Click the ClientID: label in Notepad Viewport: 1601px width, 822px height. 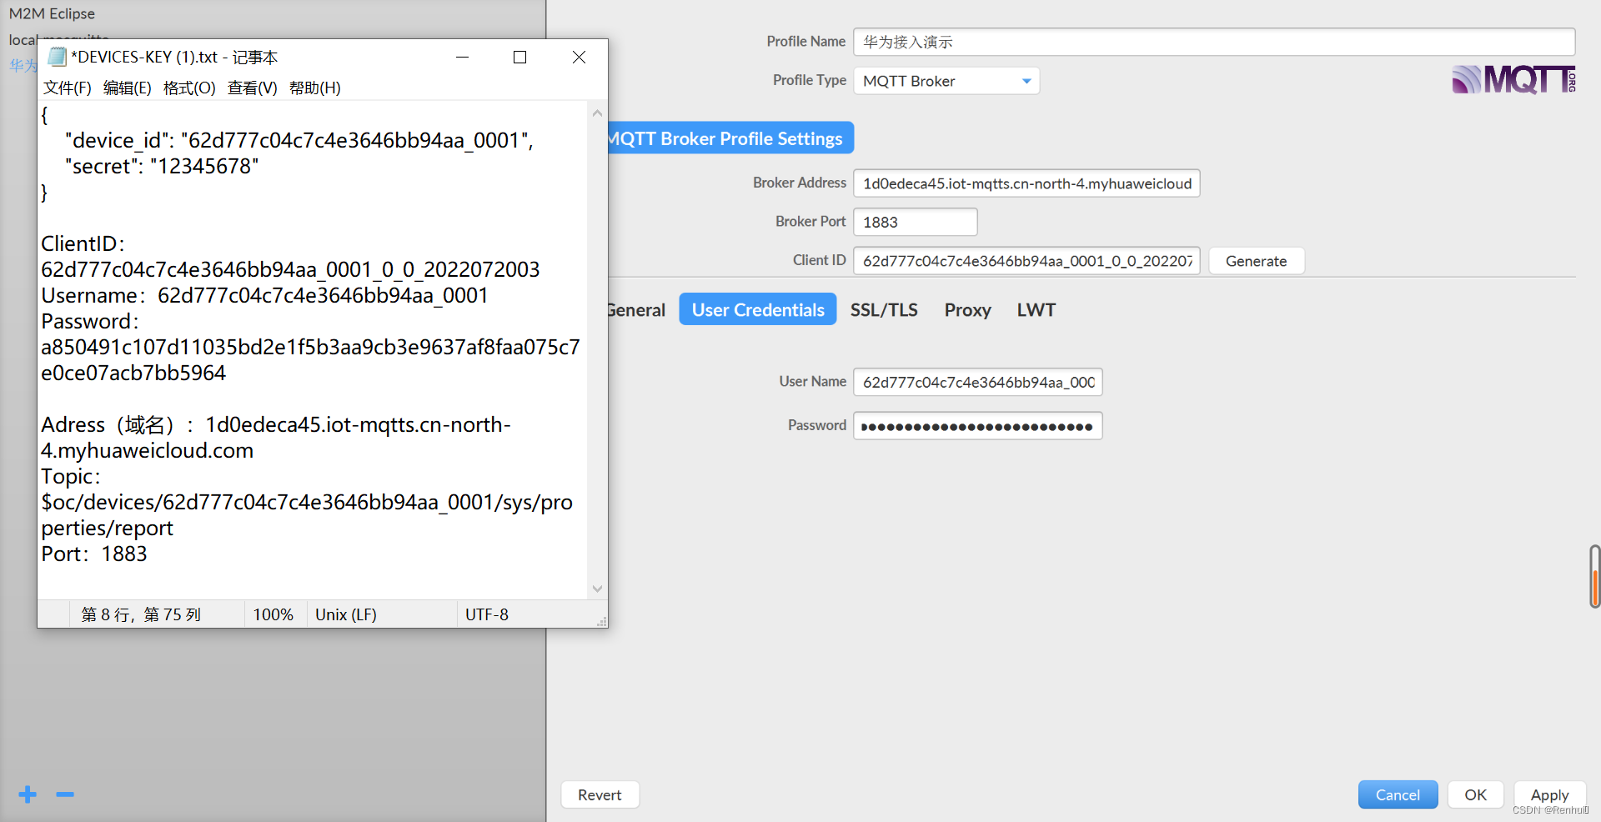click(83, 243)
